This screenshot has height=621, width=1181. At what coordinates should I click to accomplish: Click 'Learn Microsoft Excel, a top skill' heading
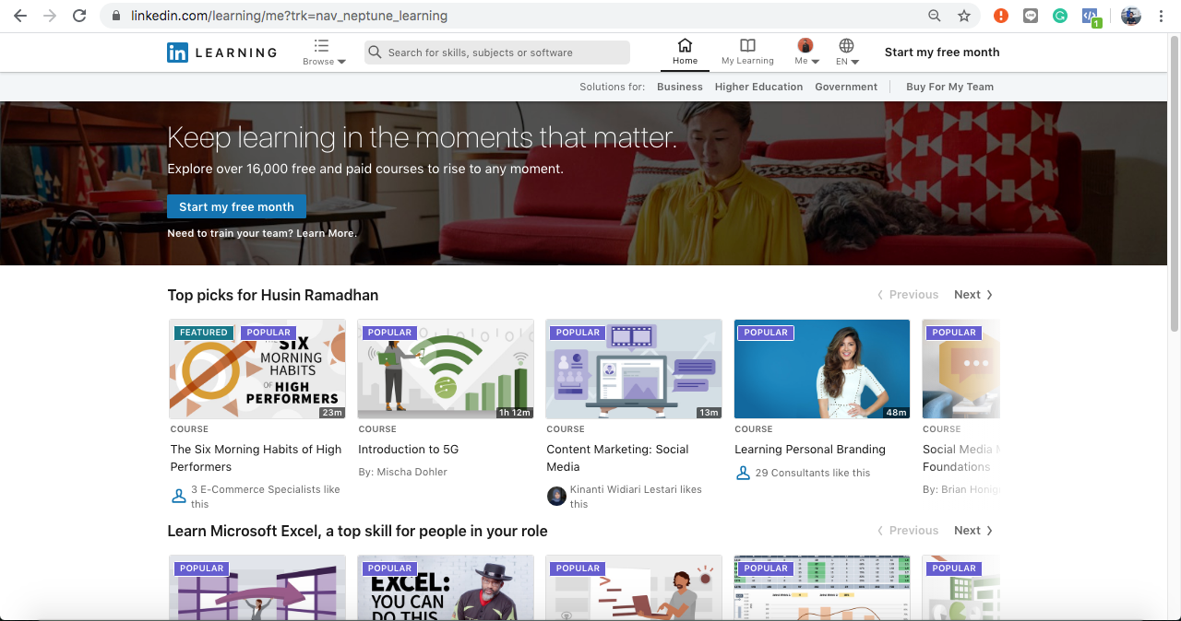pyautogui.click(x=357, y=531)
